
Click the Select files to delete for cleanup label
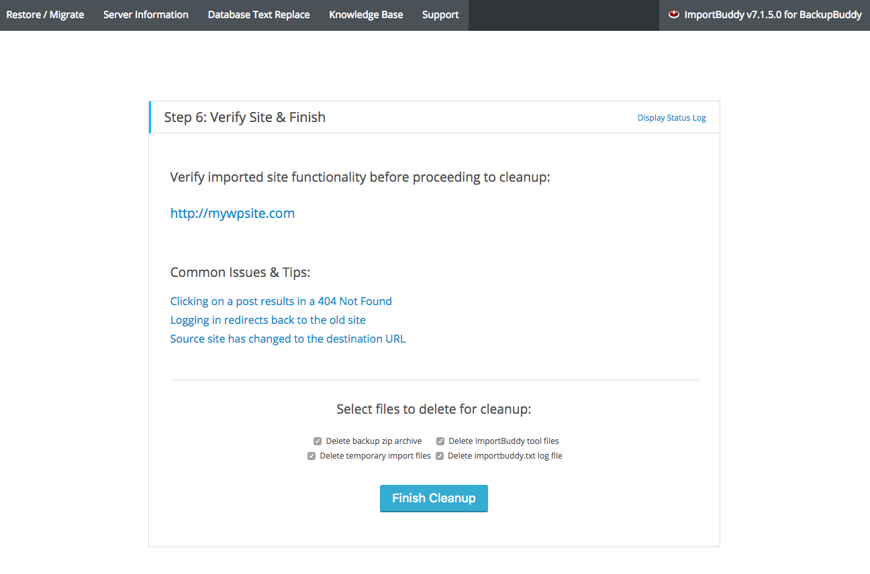(x=434, y=409)
